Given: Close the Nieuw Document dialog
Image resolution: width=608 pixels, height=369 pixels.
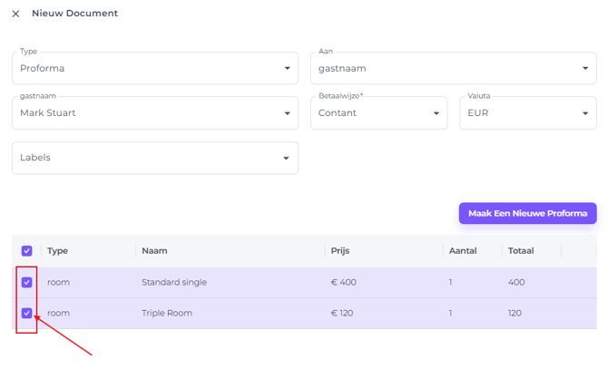Looking at the screenshot, I should (x=15, y=14).
